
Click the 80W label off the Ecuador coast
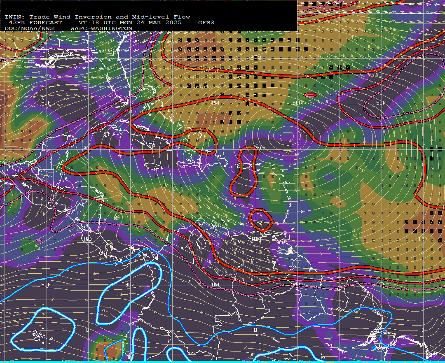[130, 284]
